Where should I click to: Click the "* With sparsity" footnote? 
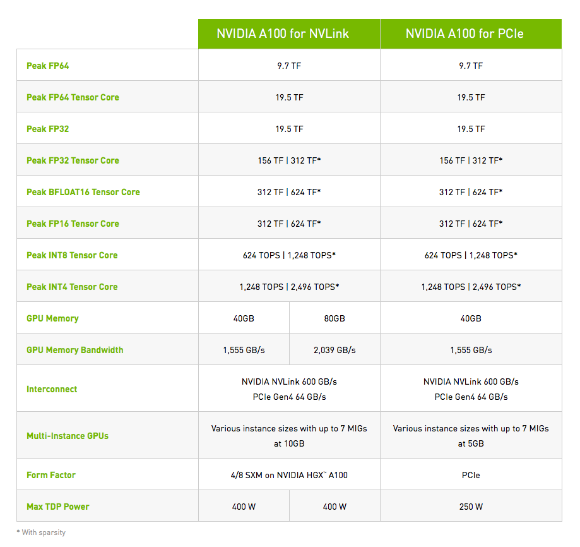[x=41, y=532]
